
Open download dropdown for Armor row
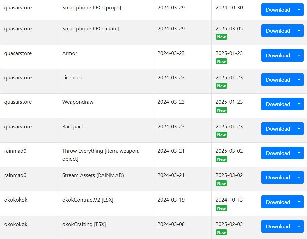(x=299, y=55)
